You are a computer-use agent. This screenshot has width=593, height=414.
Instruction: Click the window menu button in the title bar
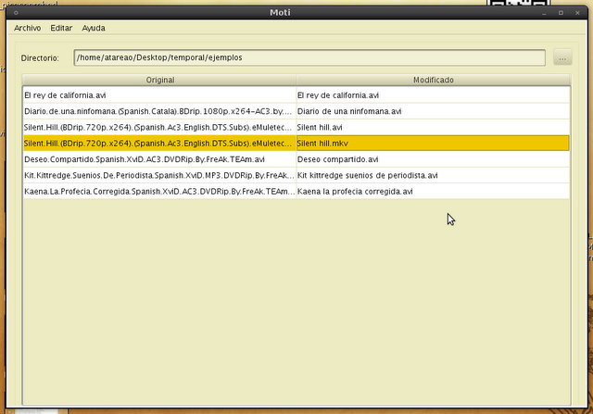16,12
